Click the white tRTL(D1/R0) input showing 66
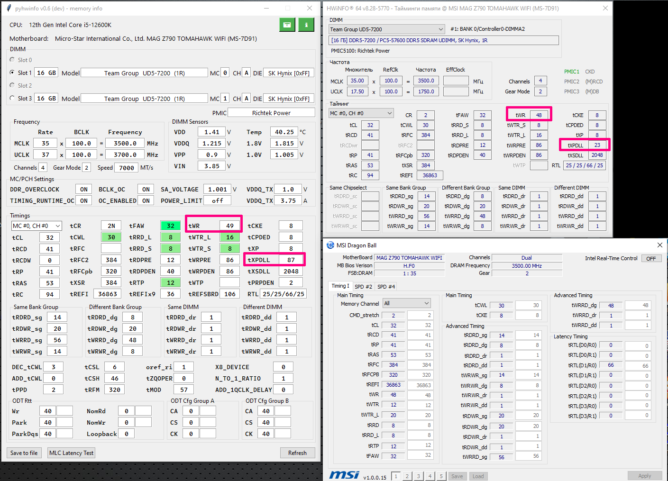668x481 pixels. [638, 366]
